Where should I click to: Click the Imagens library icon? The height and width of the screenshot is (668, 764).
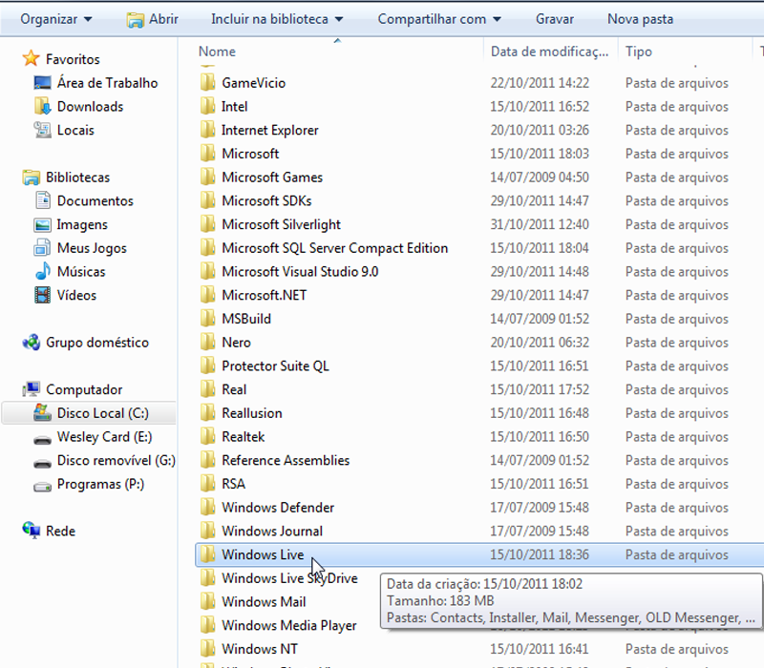coord(42,225)
